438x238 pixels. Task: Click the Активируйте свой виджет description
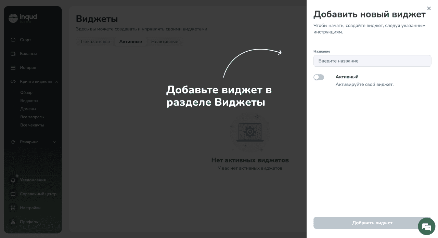364,84
